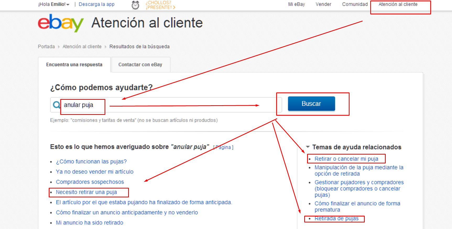Open Retirada de pujas related topic
The image size is (452, 229).
336,218
